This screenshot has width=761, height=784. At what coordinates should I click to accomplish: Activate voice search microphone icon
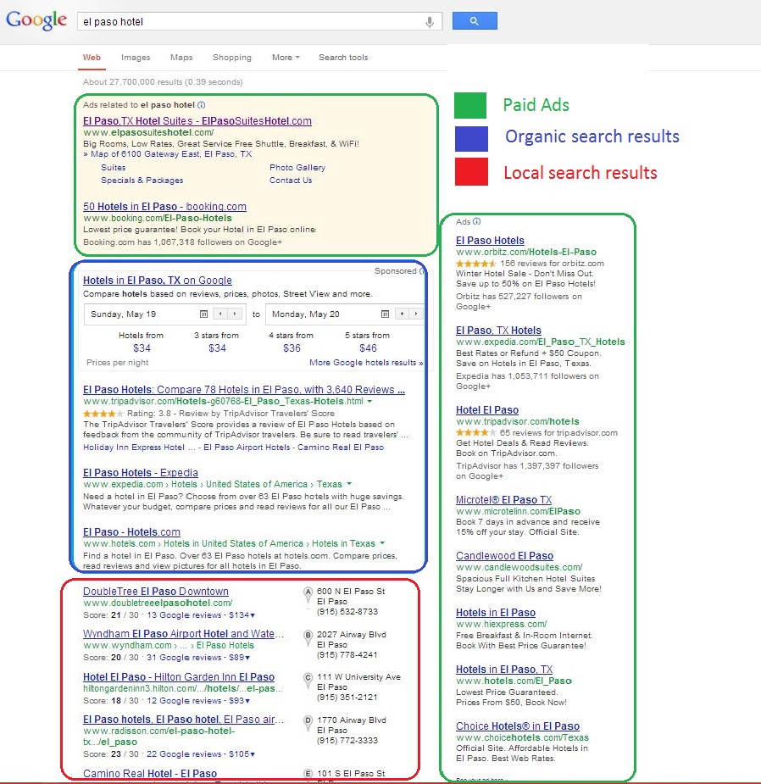pos(430,22)
